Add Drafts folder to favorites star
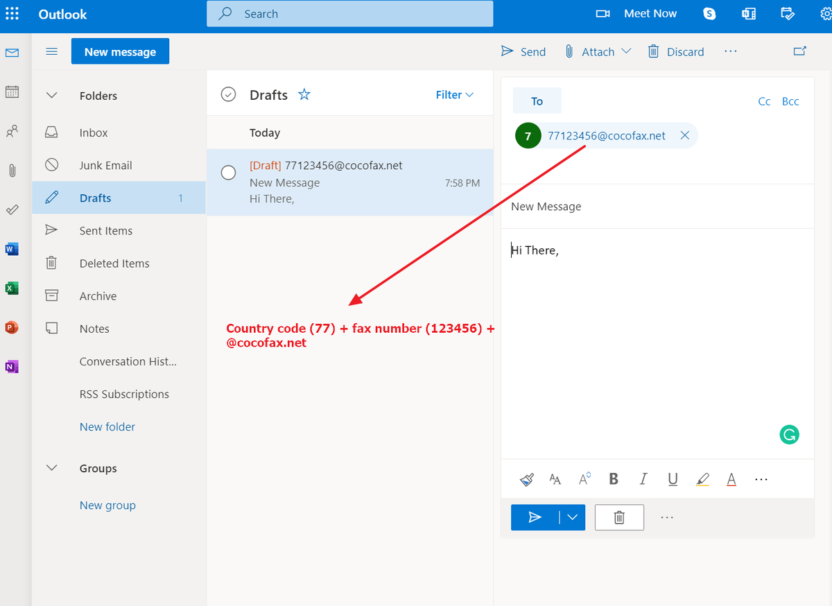This screenshot has height=606, width=832. tap(304, 94)
